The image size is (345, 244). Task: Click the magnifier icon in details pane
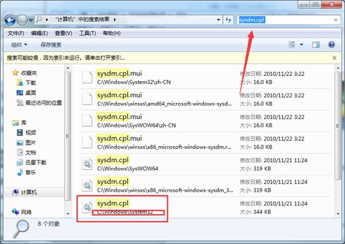(21, 229)
